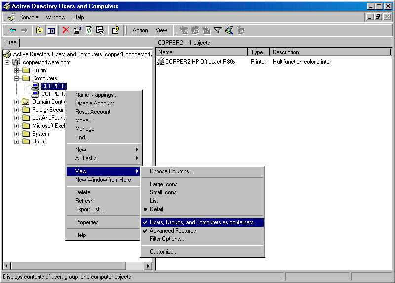Click the filter funnel toolbar icon
This screenshot has height=283, width=395.
[217, 30]
